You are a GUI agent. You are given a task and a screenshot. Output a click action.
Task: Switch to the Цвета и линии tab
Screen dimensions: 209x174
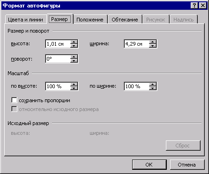tap(25, 20)
